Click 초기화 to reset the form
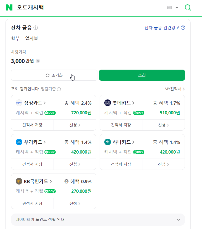 54,75
